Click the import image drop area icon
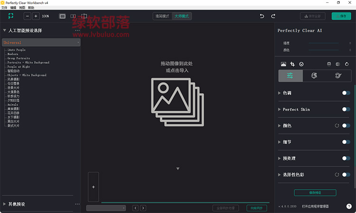 178,102
